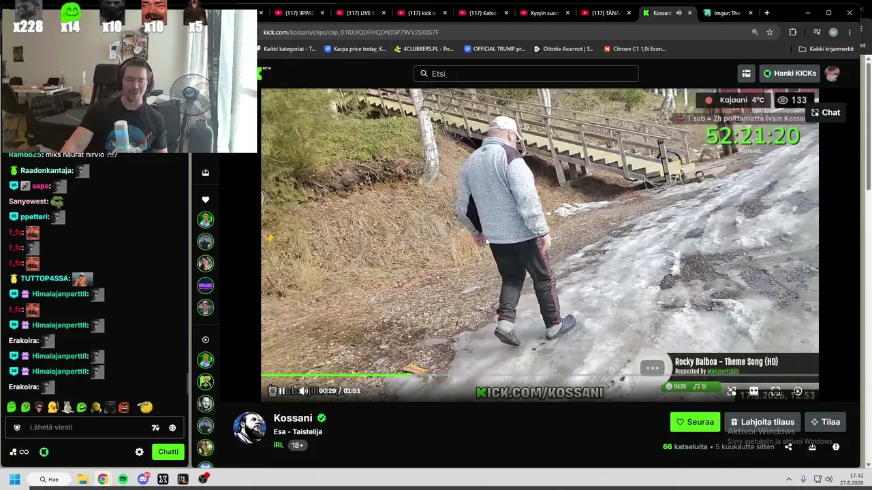Click the Tilaa subscribe button
Viewport: 872px width, 490px height.
pyautogui.click(x=825, y=422)
